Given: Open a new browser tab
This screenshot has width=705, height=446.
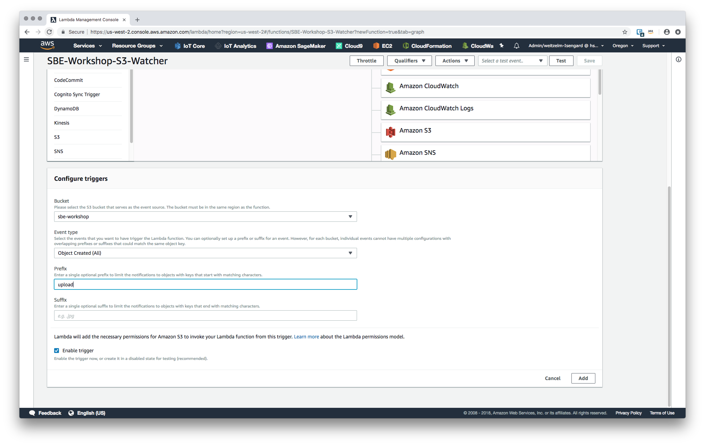Looking at the screenshot, I should coord(137,20).
